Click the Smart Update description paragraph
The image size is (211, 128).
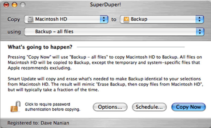tap(105, 84)
